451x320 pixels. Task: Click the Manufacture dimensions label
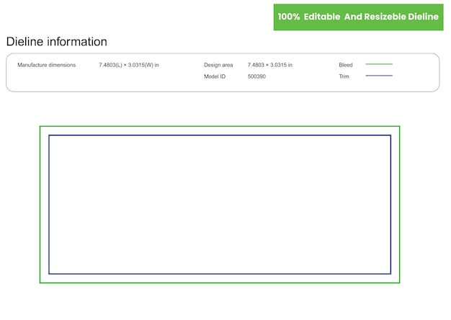click(x=46, y=65)
